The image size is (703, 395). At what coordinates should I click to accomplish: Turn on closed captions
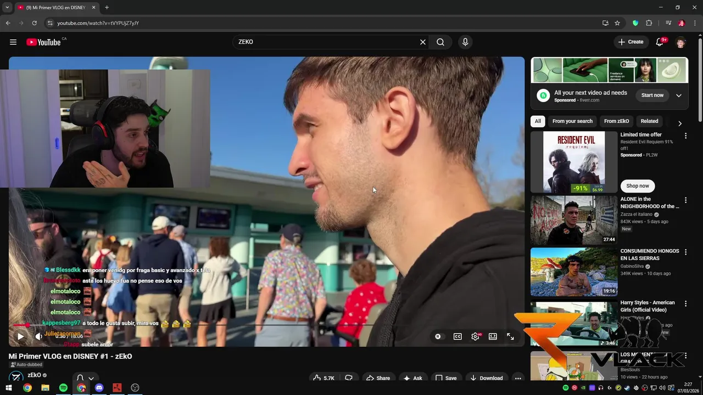point(457,336)
